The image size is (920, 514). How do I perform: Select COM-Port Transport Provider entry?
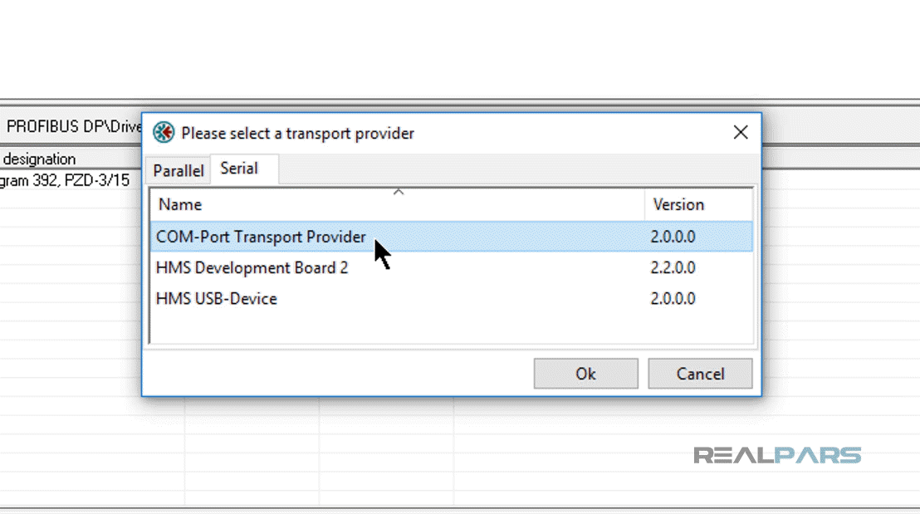[261, 237]
